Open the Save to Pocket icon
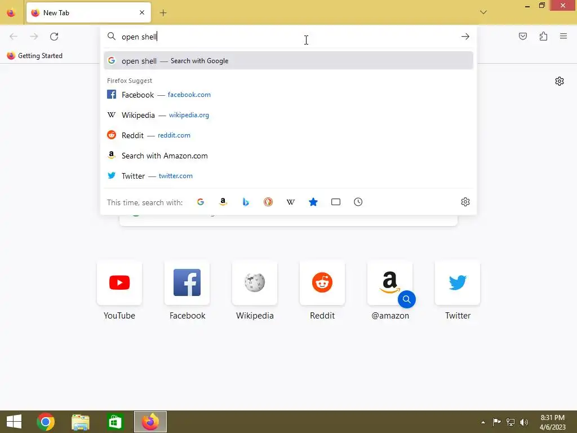The image size is (577, 433). (522, 36)
